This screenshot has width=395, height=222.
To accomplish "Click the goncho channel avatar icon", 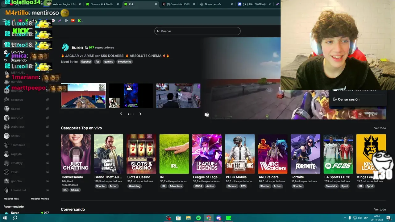I will 6,181.
